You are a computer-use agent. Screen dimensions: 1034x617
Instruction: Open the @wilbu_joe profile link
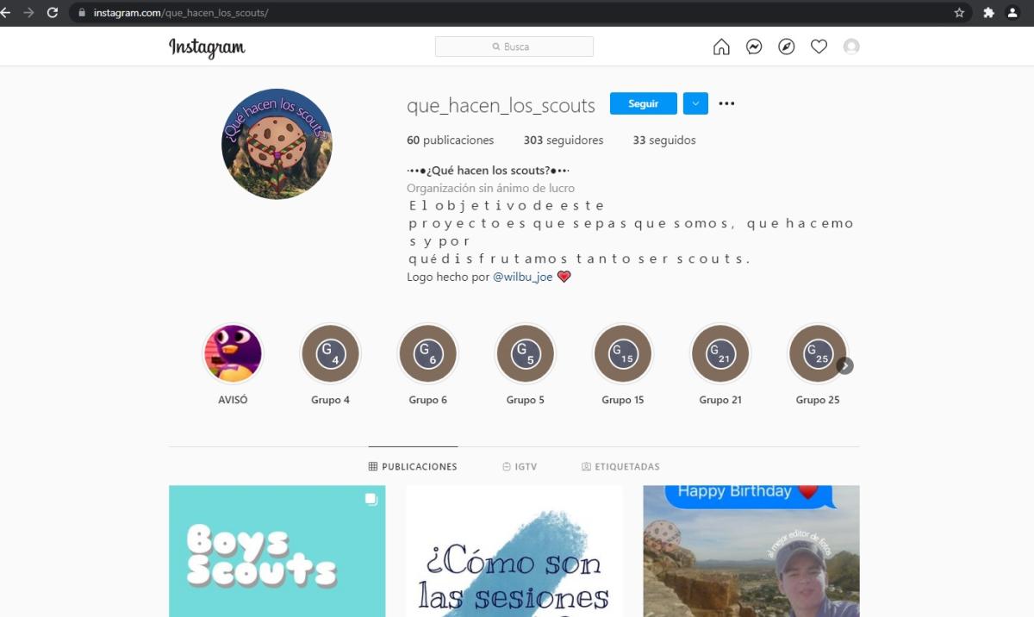pos(522,277)
